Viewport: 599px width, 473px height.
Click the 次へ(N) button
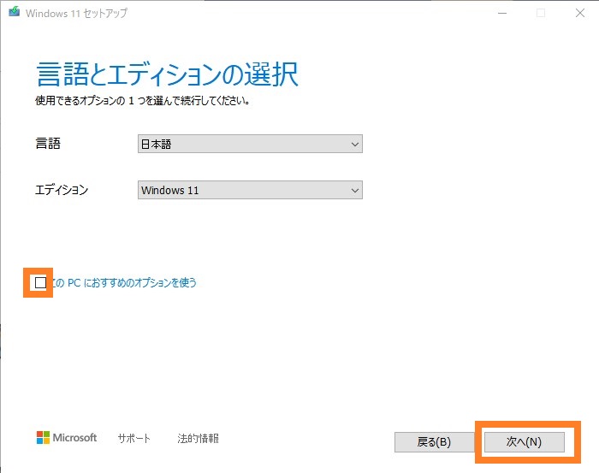[524, 441]
